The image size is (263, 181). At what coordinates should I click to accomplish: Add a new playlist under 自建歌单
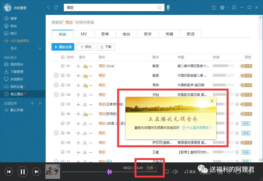click(x=33, y=103)
